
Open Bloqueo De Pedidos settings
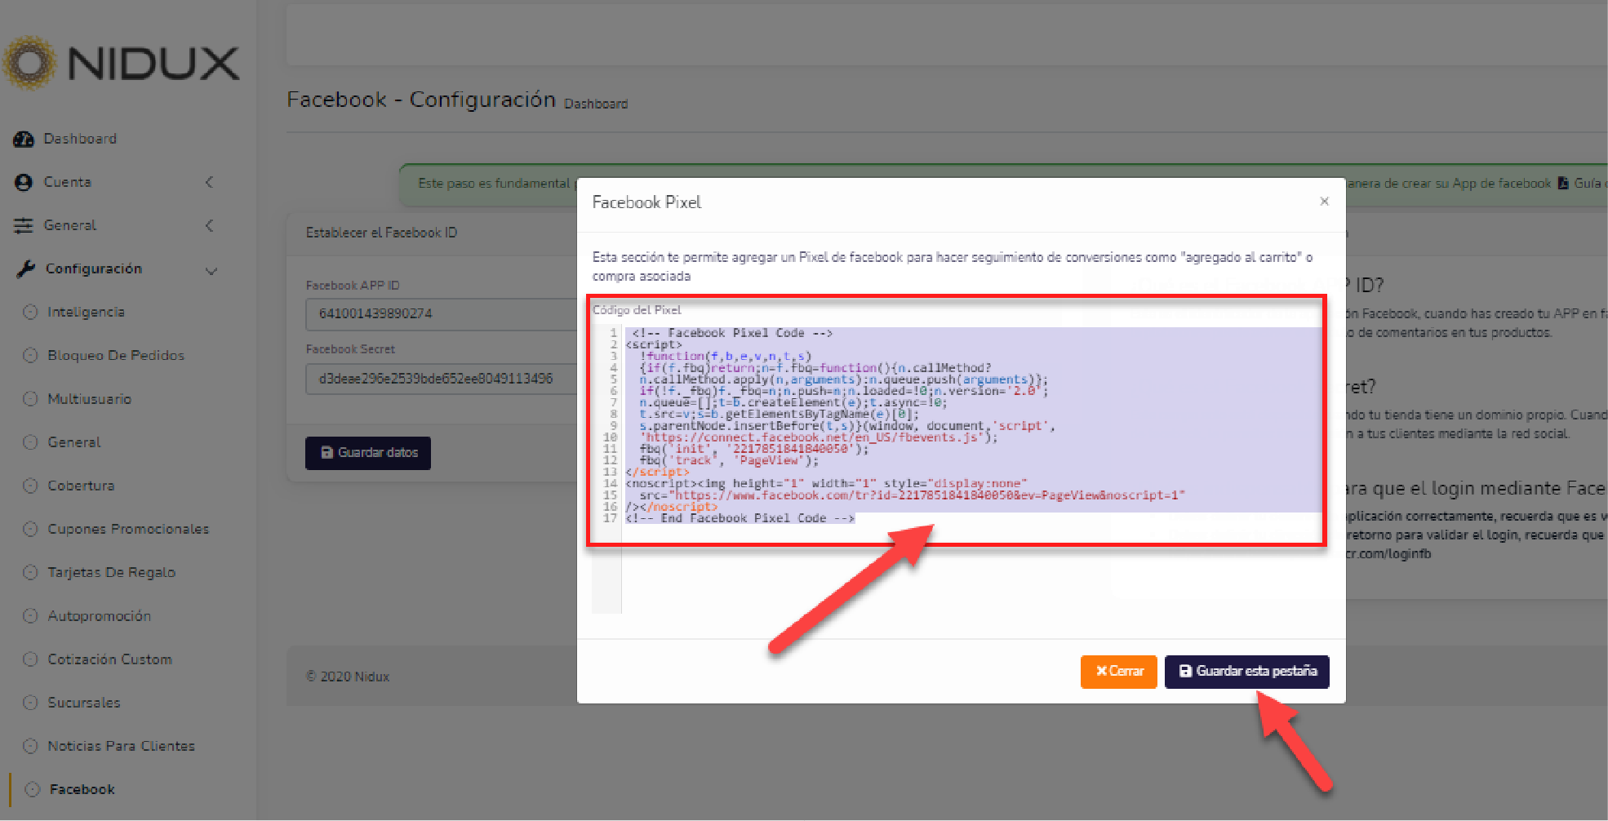pos(116,355)
